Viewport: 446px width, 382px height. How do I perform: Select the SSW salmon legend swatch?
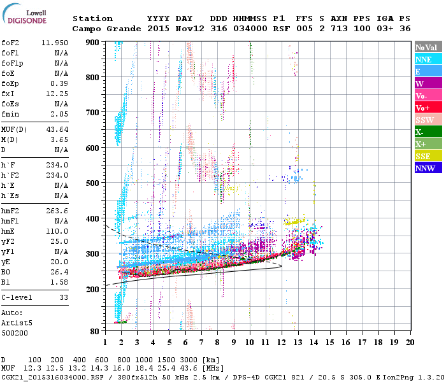[x=428, y=120]
